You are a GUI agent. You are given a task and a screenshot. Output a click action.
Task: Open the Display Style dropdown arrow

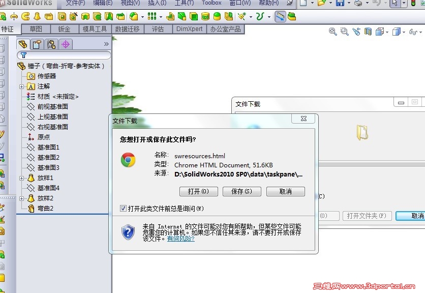click(x=404, y=32)
